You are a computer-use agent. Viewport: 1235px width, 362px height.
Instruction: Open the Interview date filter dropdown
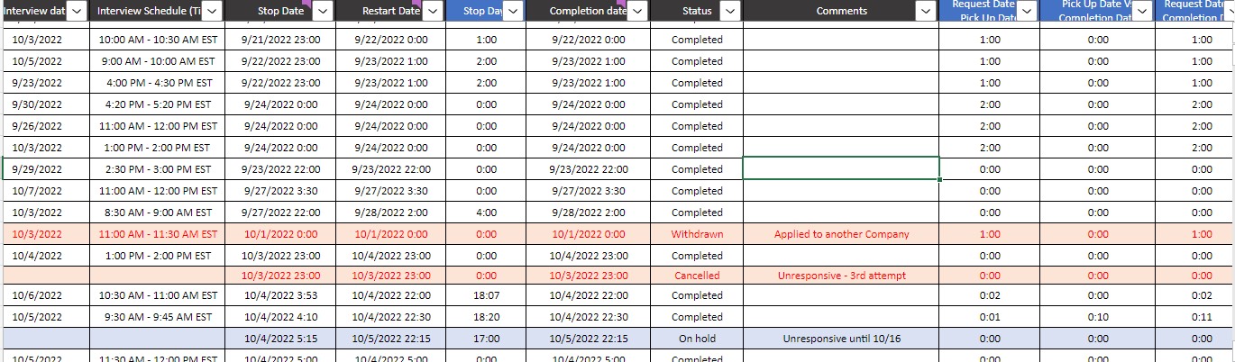pyautogui.click(x=77, y=11)
